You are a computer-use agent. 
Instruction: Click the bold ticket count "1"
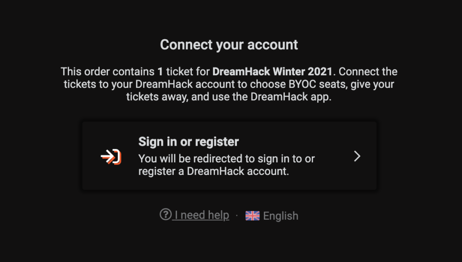(x=160, y=72)
